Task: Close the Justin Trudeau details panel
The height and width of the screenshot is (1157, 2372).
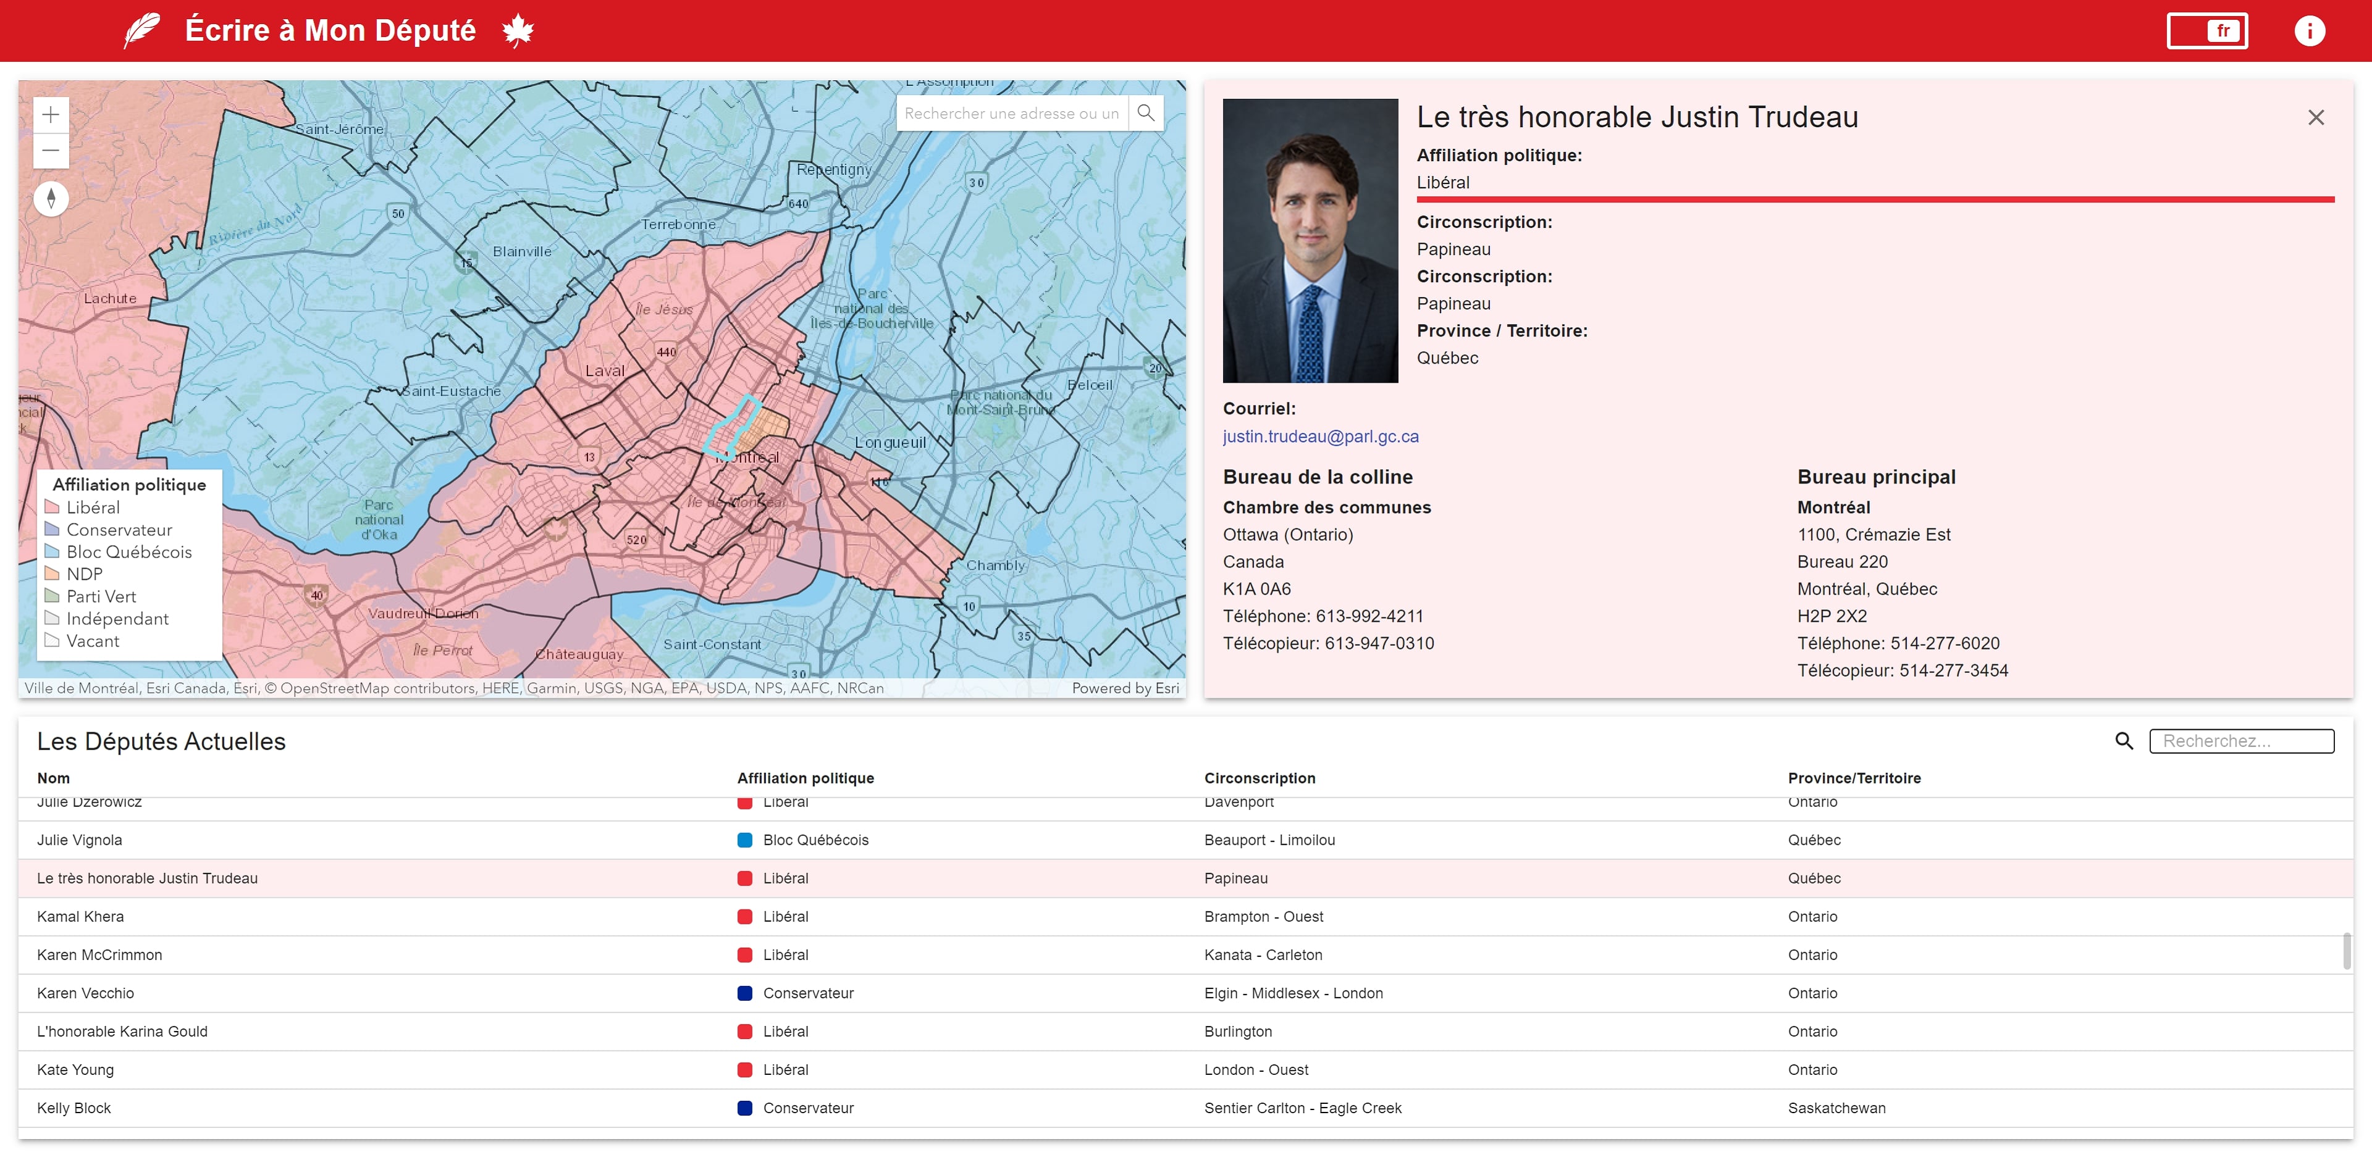Action: [x=2315, y=117]
